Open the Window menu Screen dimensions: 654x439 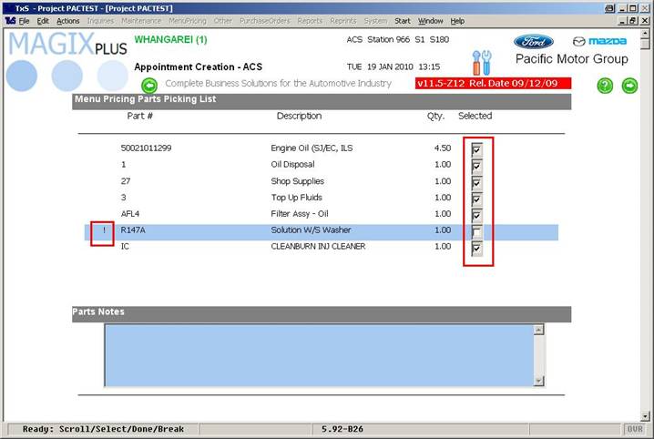[x=431, y=20]
